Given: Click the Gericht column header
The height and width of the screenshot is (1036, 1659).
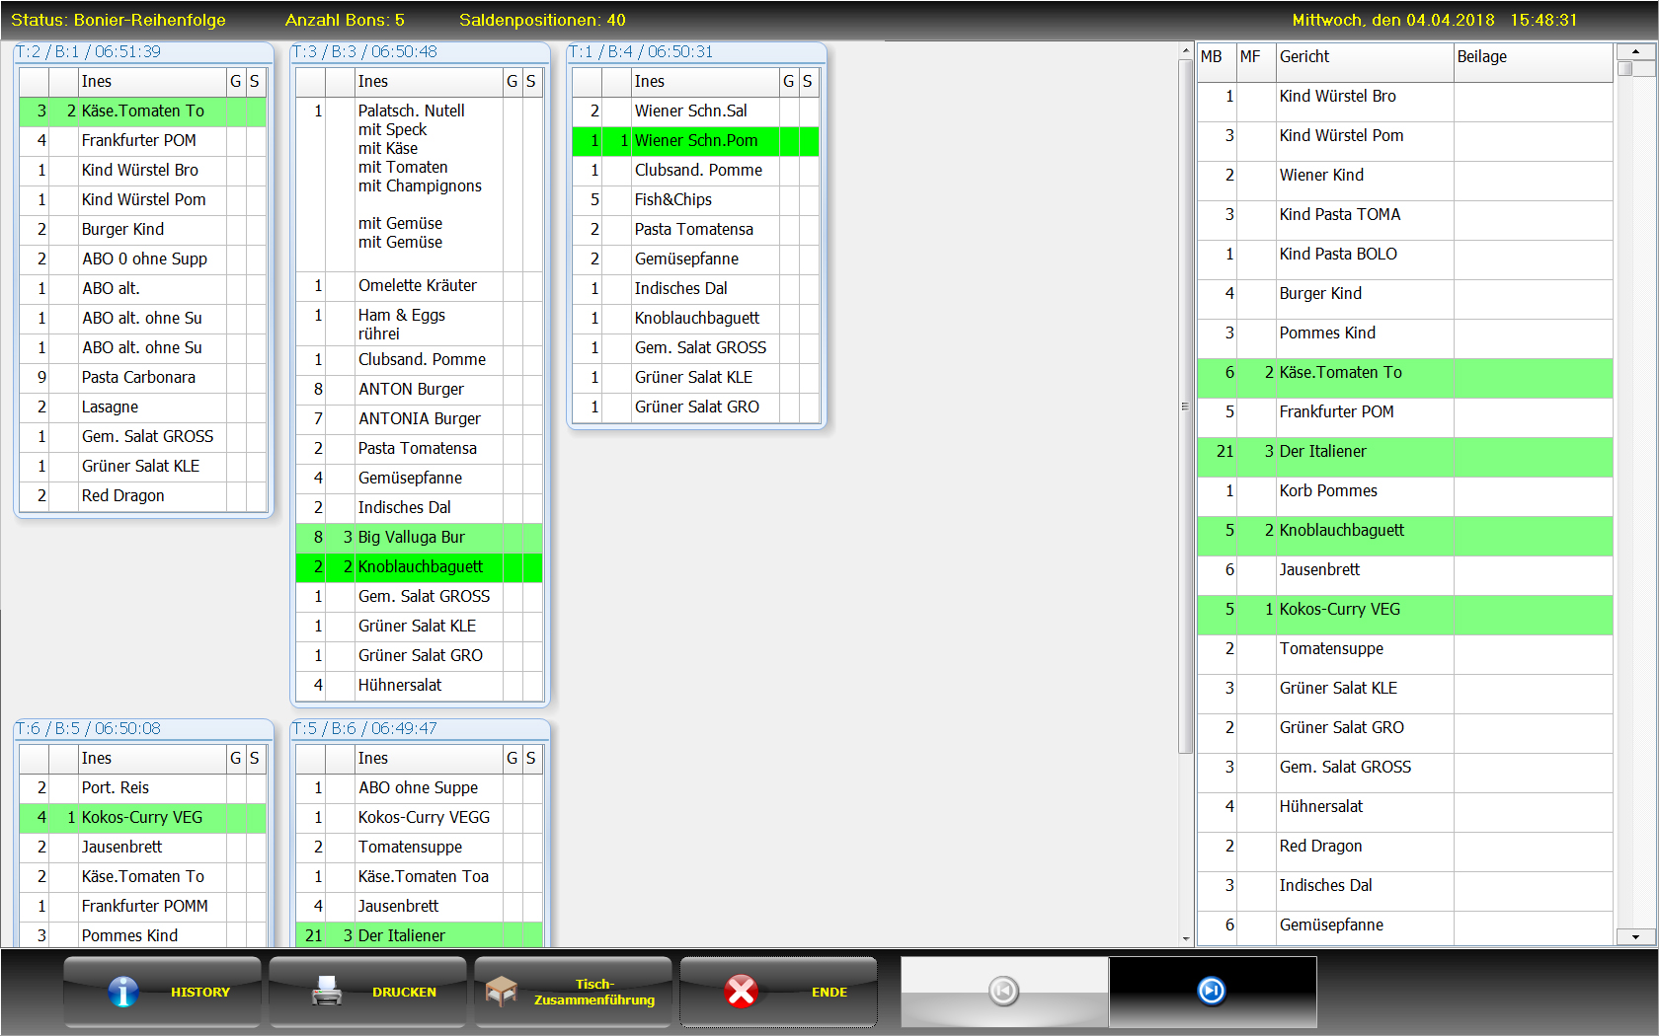Looking at the screenshot, I should coord(1363,57).
